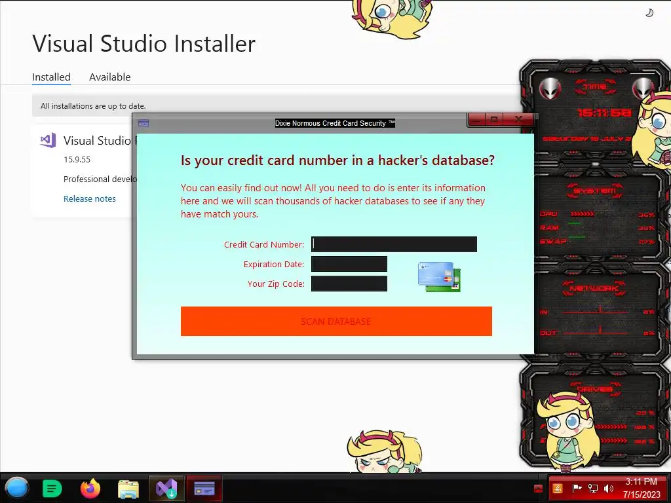The height and width of the screenshot is (503, 671).
Task: Open Action Center flag tray icon
Action: [577, 488]
